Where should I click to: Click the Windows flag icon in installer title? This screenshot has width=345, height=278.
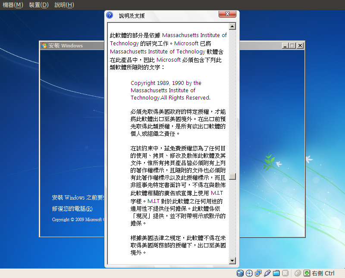point(44,46)
